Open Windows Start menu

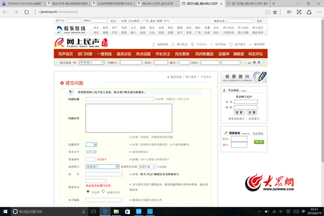pyautogui.click(x=5, y=211)
